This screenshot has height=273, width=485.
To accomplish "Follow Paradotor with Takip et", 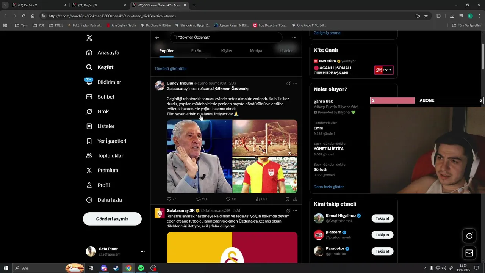I will [382, 251].
